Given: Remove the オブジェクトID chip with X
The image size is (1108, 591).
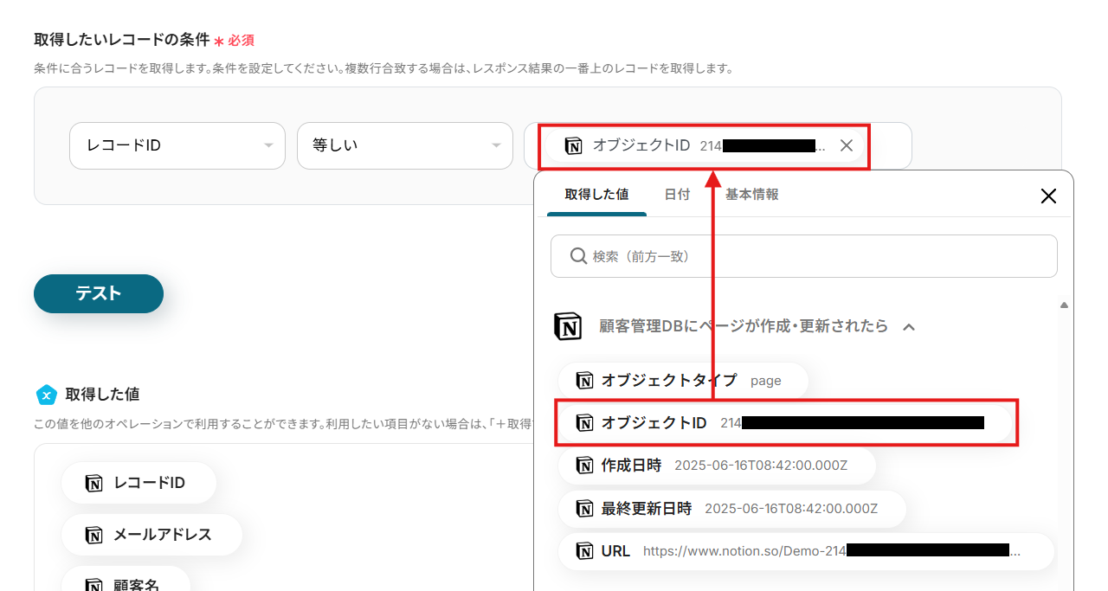Looking at the screenshot, I should [847, 145].
